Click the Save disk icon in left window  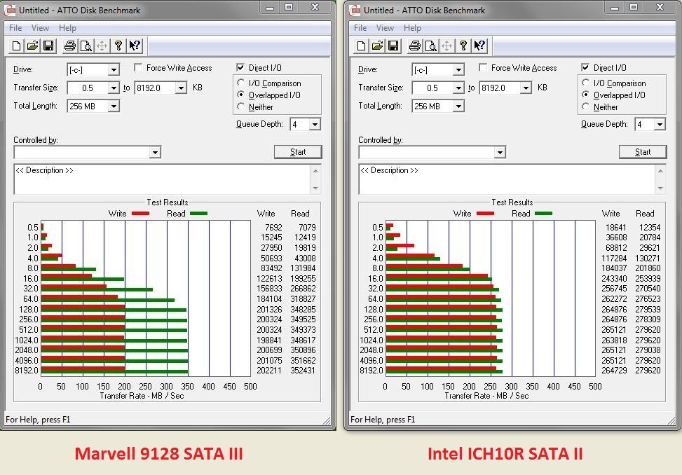[x=48, y=46]
